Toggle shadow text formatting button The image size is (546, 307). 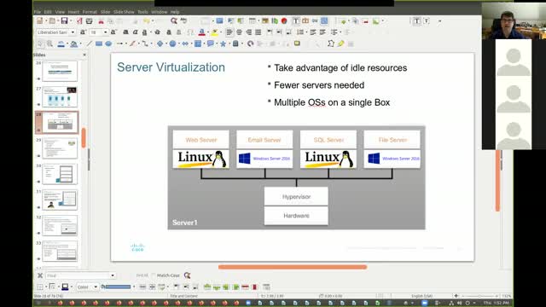(169, 32)
